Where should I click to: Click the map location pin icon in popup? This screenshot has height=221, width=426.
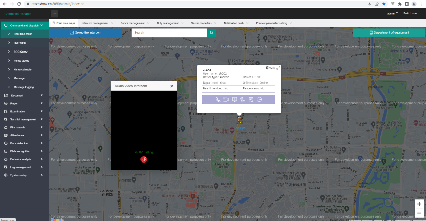[x=243, y=100]
